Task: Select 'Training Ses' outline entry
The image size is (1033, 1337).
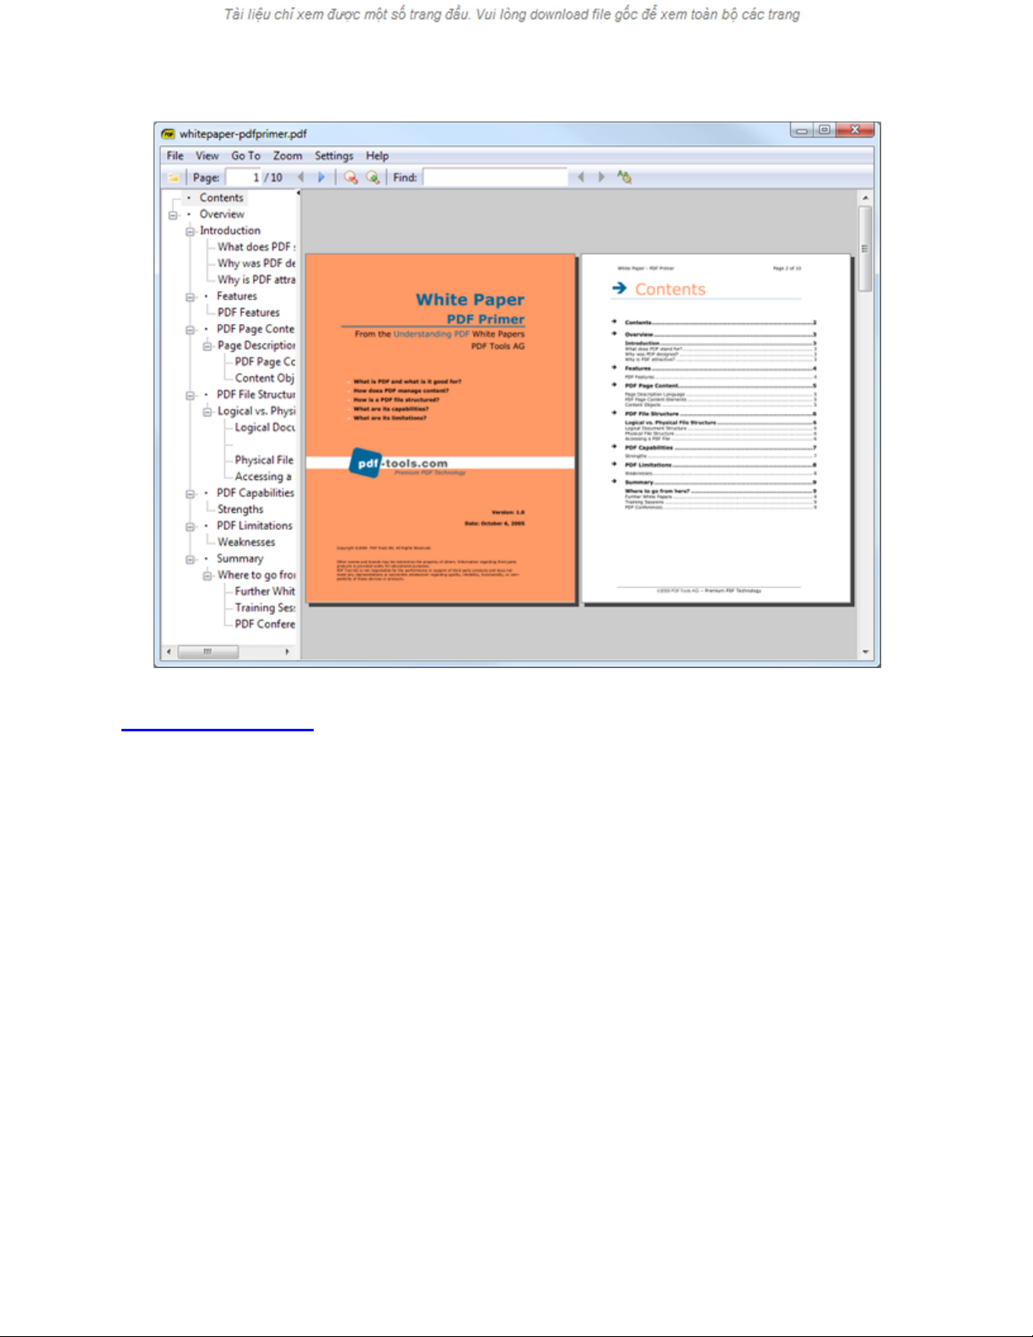Action: point(265,607)
